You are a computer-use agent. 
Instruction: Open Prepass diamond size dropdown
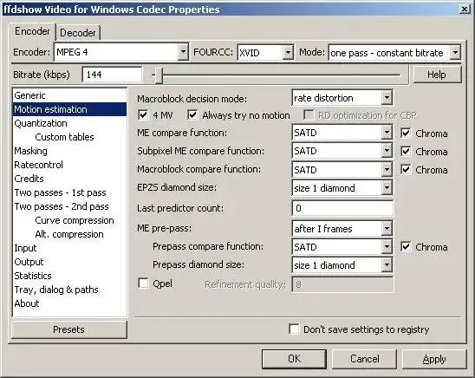click(x=342, y=265)
